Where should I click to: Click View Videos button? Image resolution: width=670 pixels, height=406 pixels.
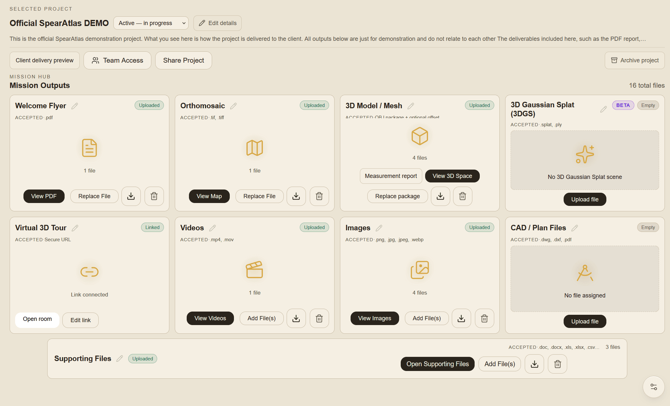[210, 318]
